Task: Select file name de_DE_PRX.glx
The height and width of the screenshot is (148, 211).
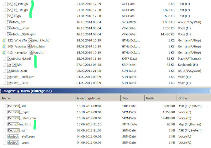Action: click(18, 4)
